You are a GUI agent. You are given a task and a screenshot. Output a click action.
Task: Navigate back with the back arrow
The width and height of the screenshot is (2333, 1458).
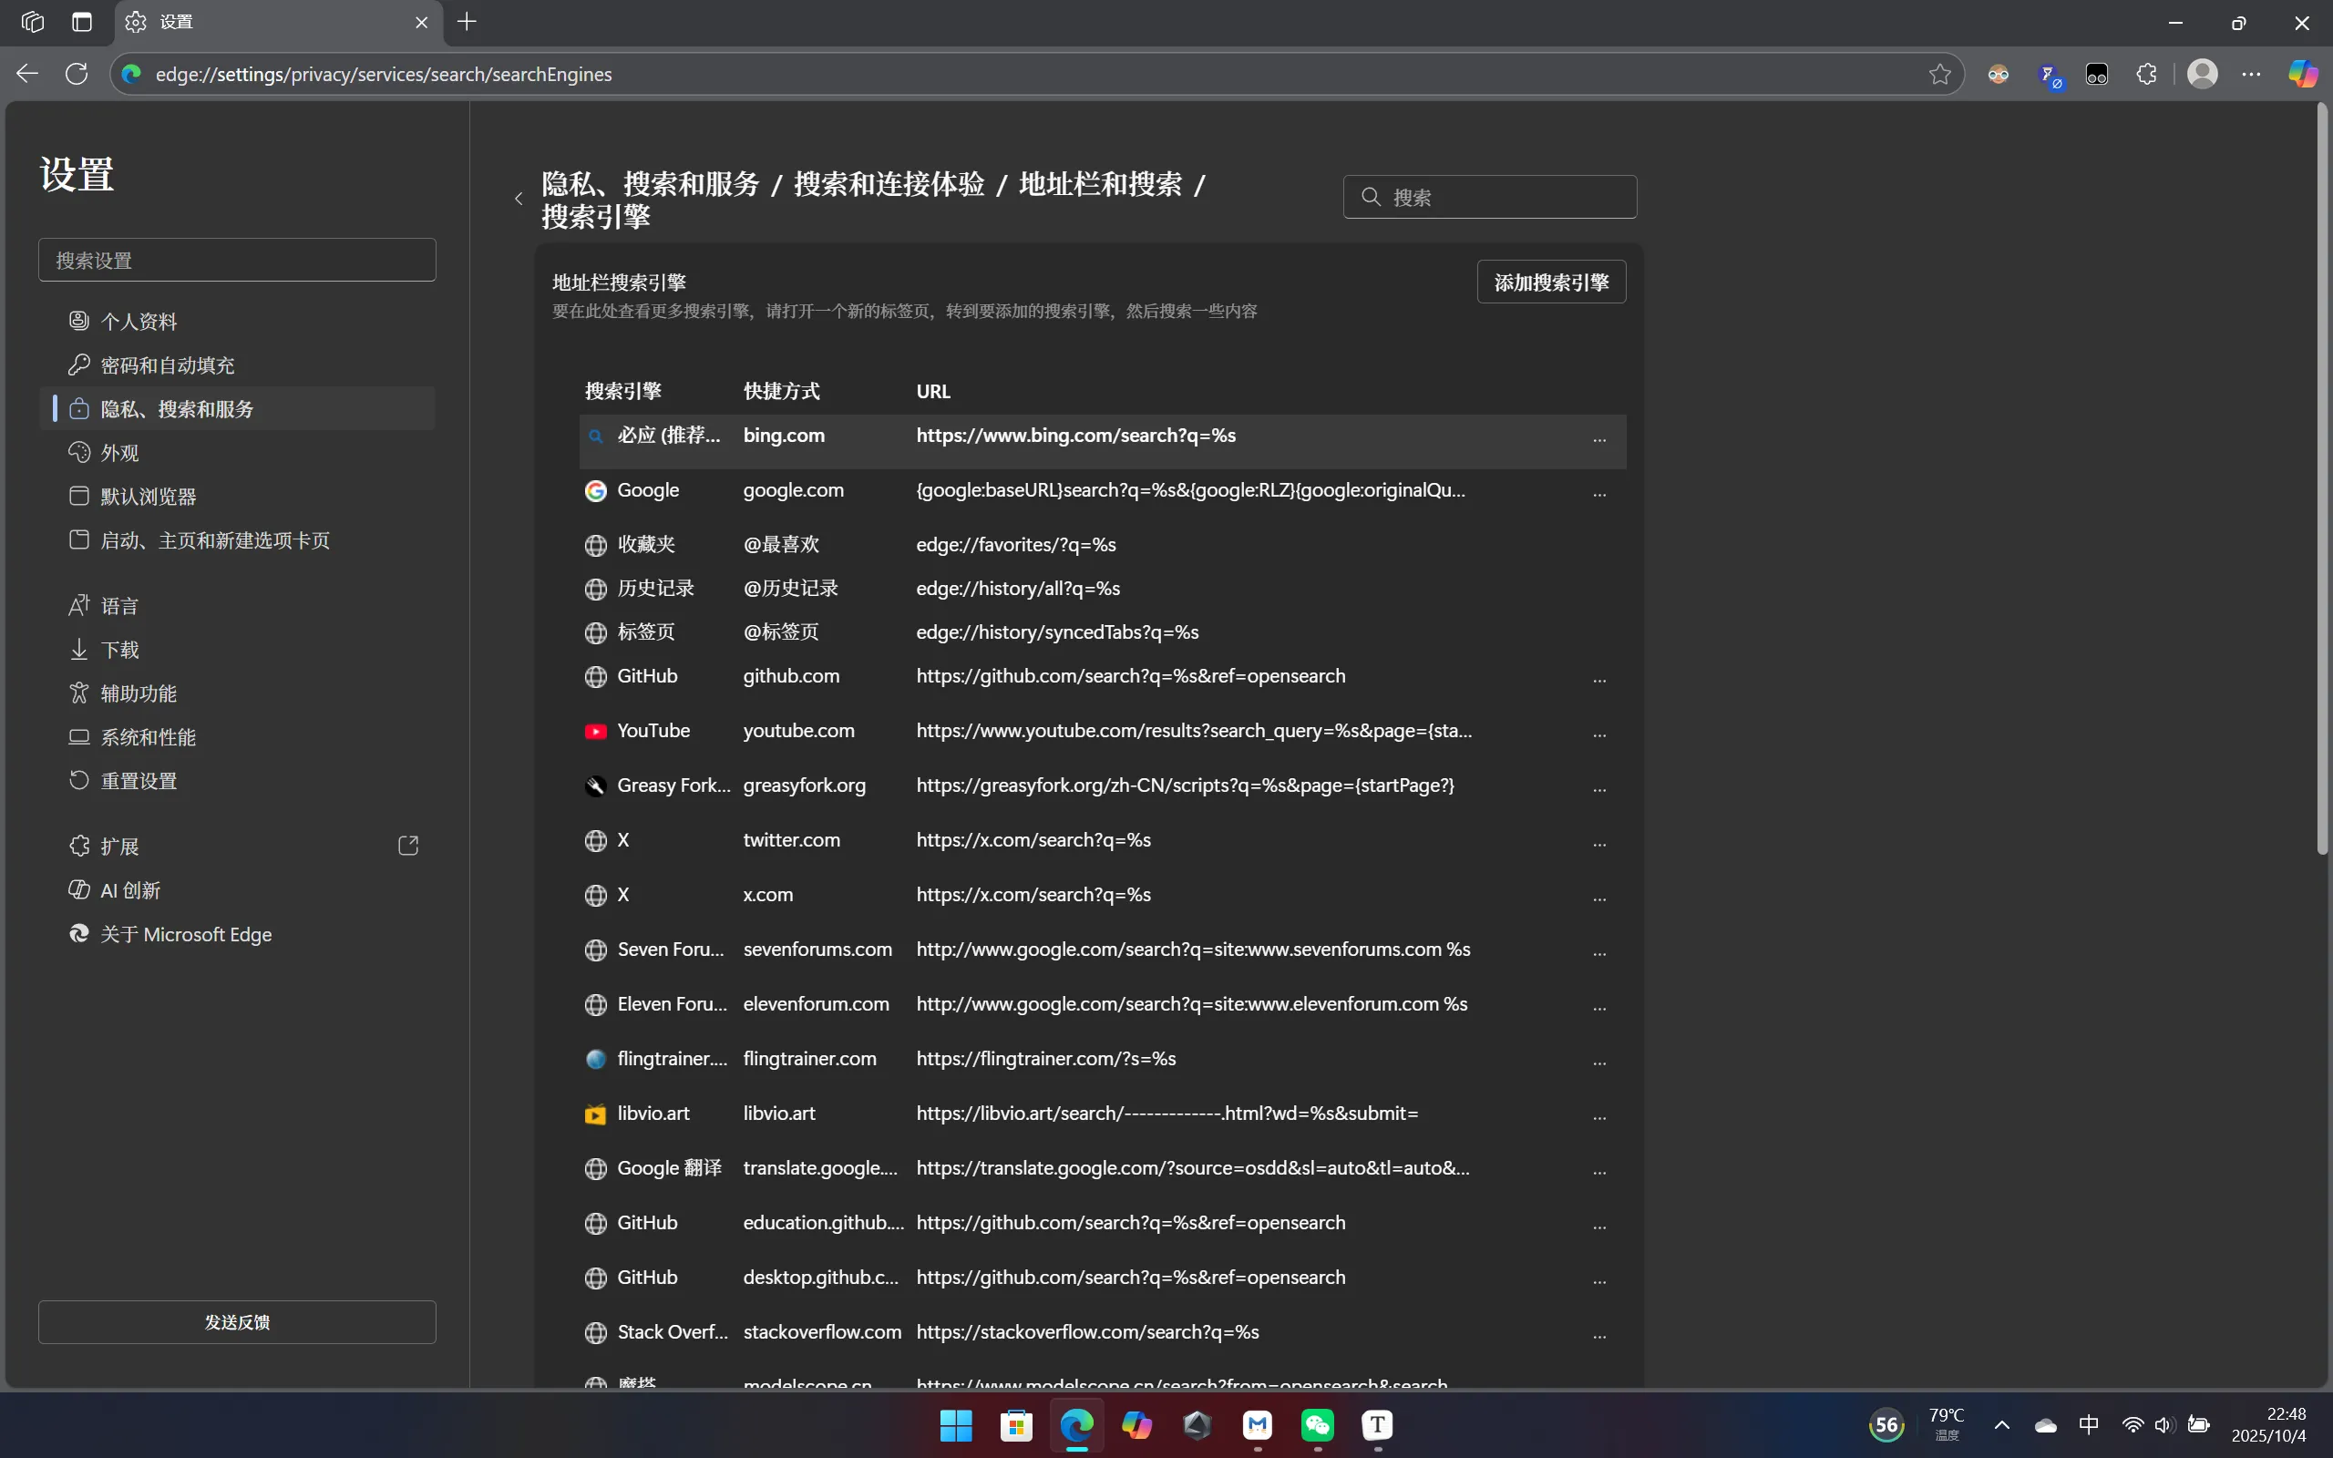point(26,73)
